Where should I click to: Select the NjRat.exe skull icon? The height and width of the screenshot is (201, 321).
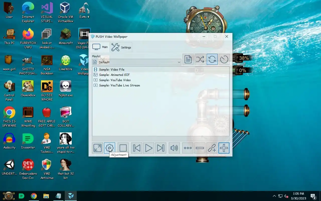click(x=65, y=89)
